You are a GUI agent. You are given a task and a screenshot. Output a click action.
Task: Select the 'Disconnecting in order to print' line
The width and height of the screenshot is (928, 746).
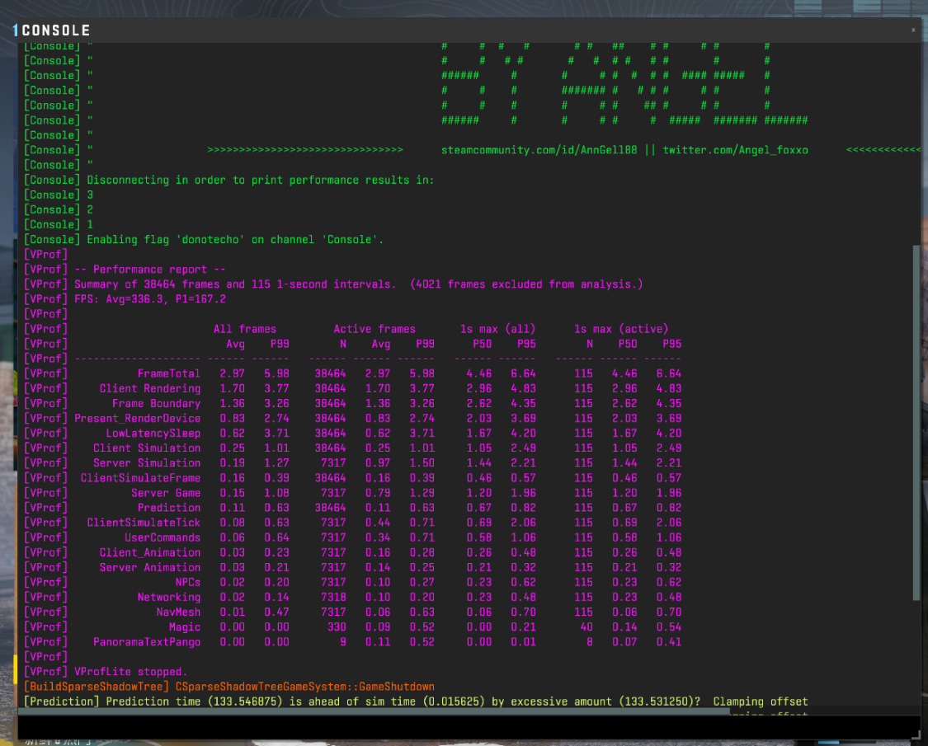coord(228,180)
